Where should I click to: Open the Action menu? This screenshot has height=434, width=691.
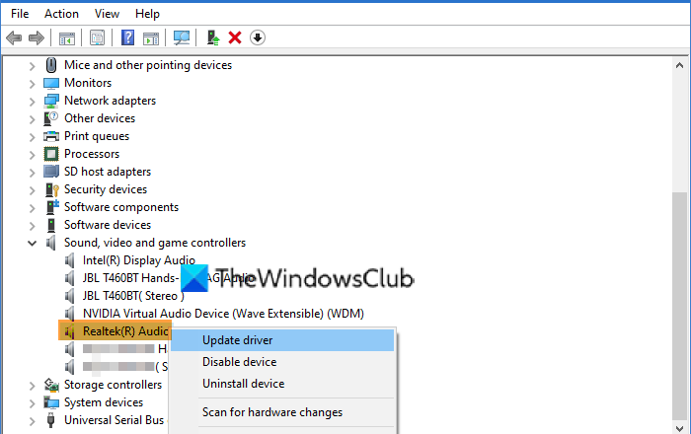[x=61, y=14]
